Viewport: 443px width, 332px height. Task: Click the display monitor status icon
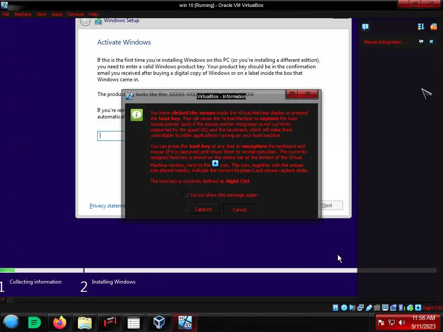(x=385, y=307)
